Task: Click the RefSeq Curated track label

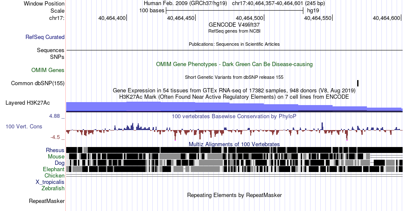Action: (45, 37)
